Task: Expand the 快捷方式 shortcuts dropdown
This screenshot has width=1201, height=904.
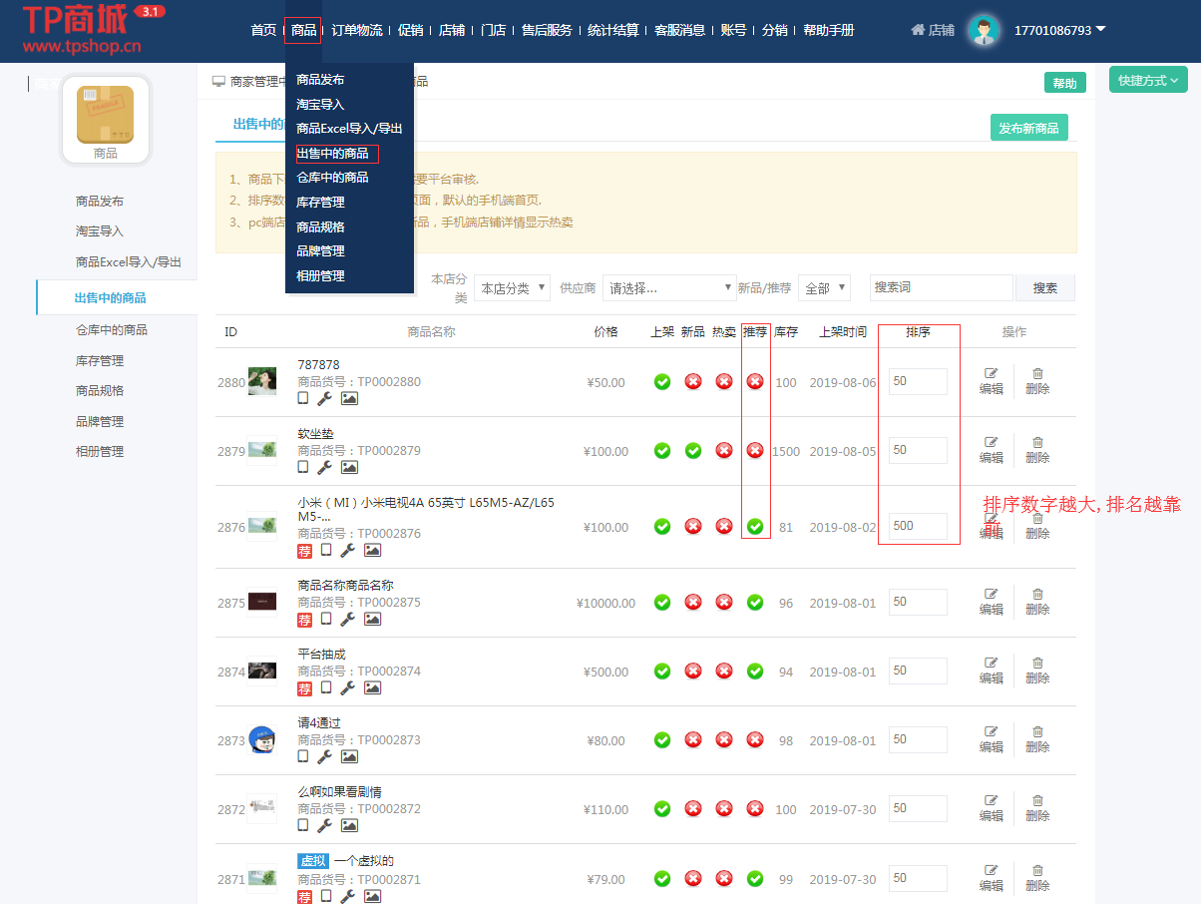Action: pyautogui.click(x=1148, y=81)
